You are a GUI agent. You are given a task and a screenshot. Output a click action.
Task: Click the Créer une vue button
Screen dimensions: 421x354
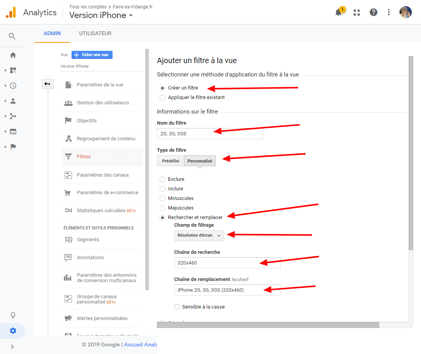tap(92, 55)
